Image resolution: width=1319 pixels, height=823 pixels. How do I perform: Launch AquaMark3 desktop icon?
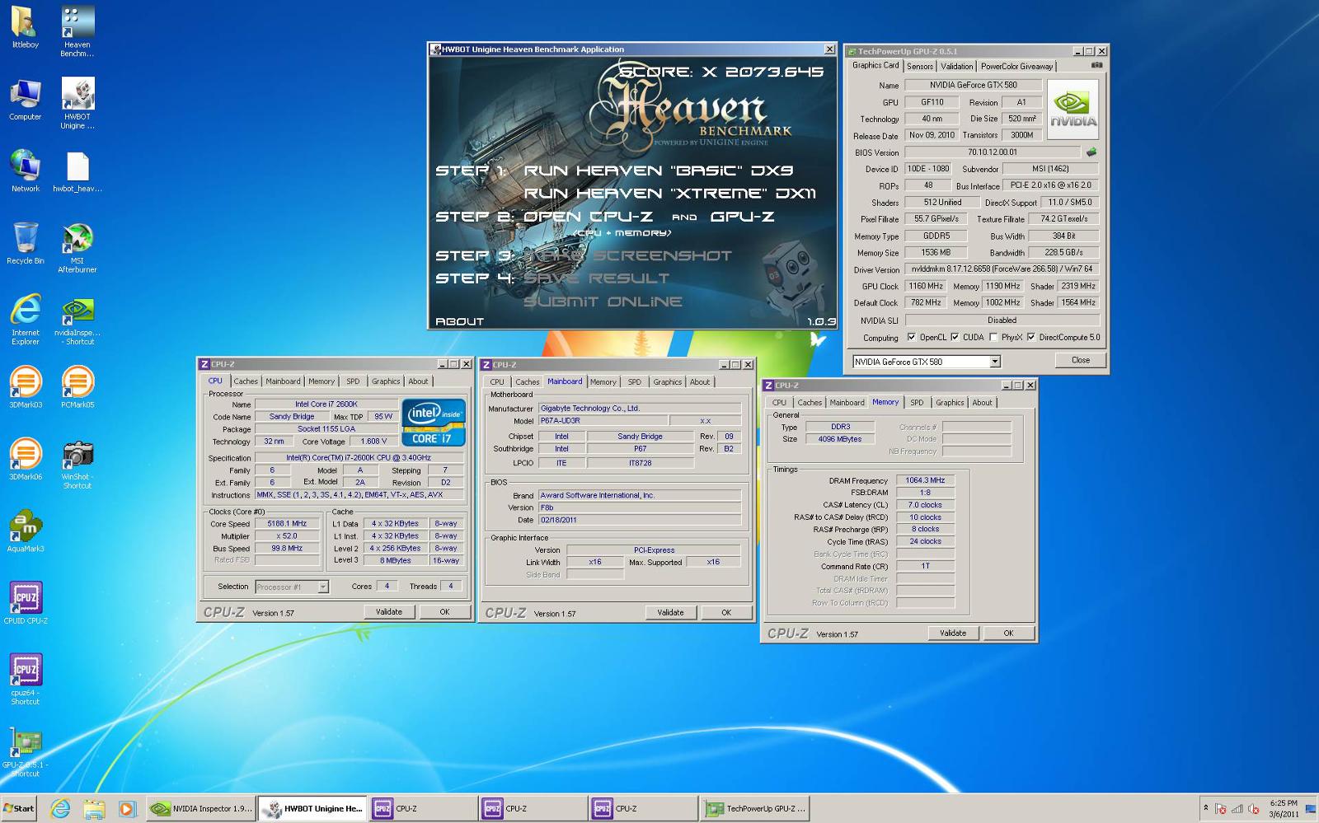click(25, 531)
